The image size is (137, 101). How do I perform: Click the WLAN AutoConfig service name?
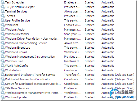[x=16, y=66]
